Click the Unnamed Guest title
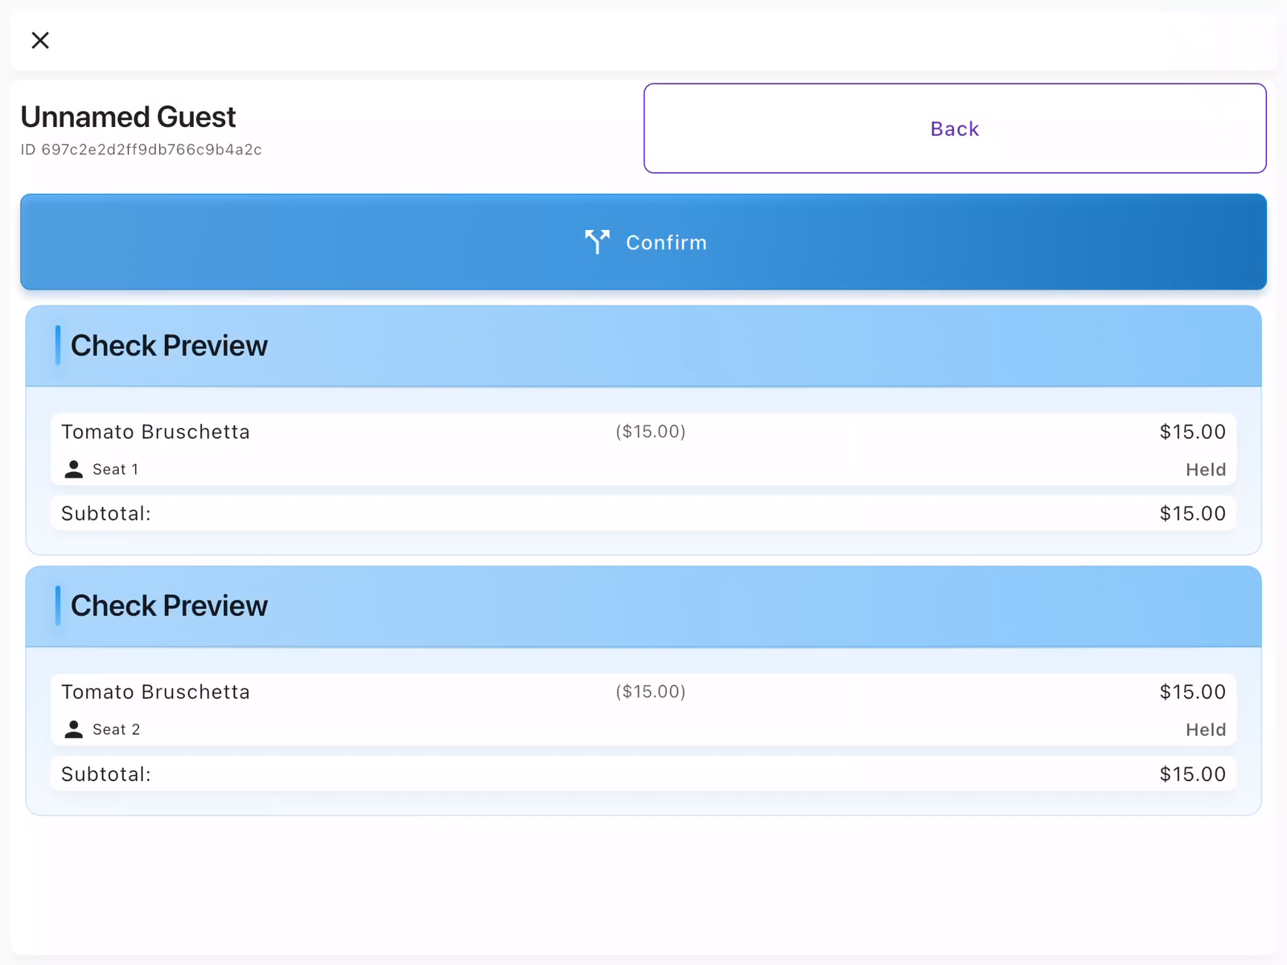 tap(128, 117)
